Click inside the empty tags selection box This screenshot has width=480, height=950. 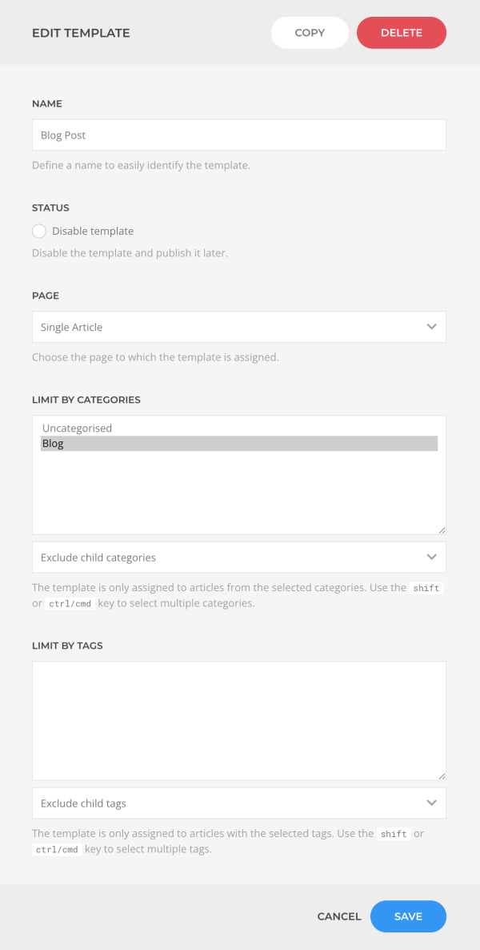click(238, 719)
